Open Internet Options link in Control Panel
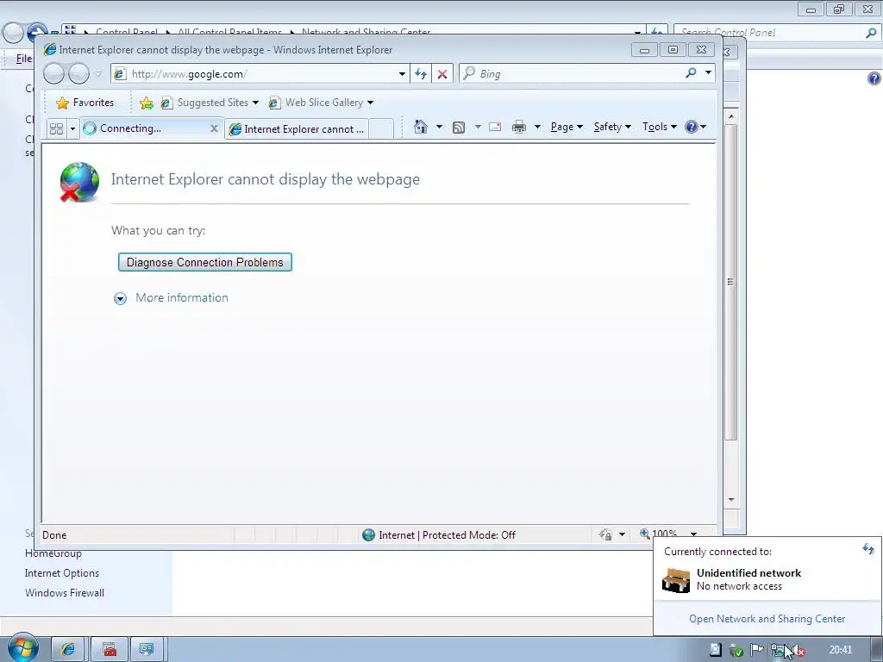Viewport: 883px width, 662px height. (x=62, y=573)
